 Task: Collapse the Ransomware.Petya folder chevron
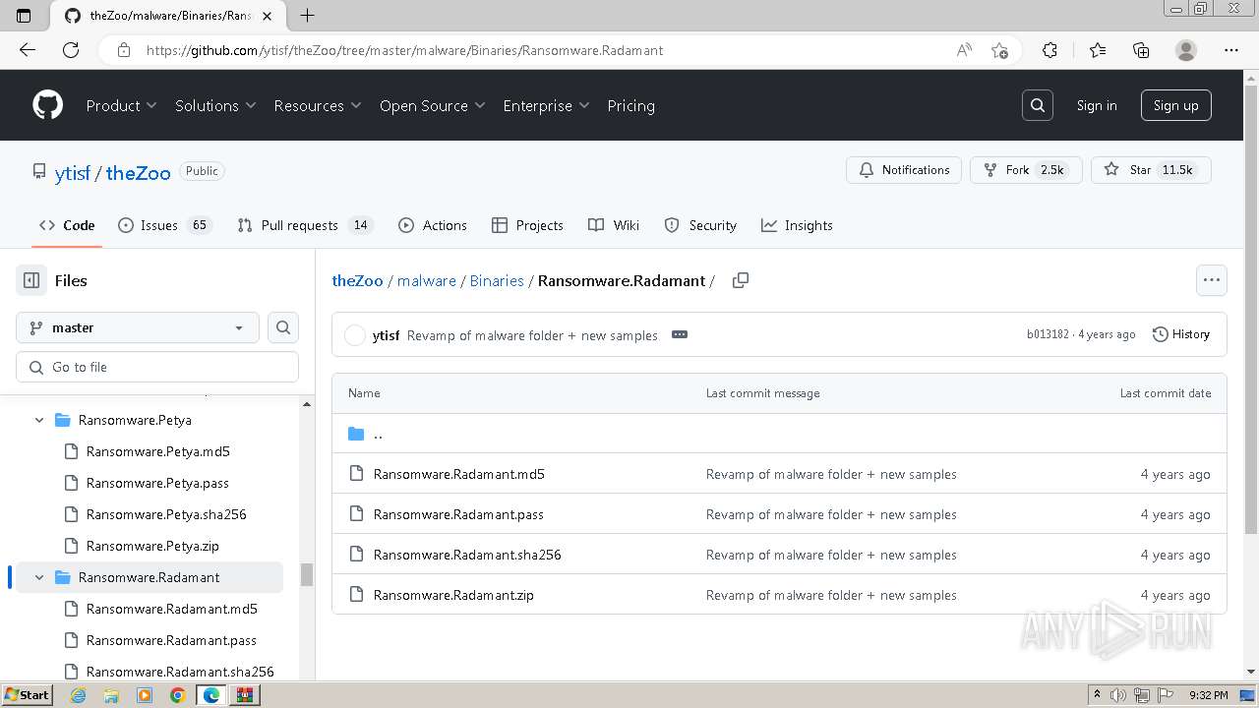(39, 420)
